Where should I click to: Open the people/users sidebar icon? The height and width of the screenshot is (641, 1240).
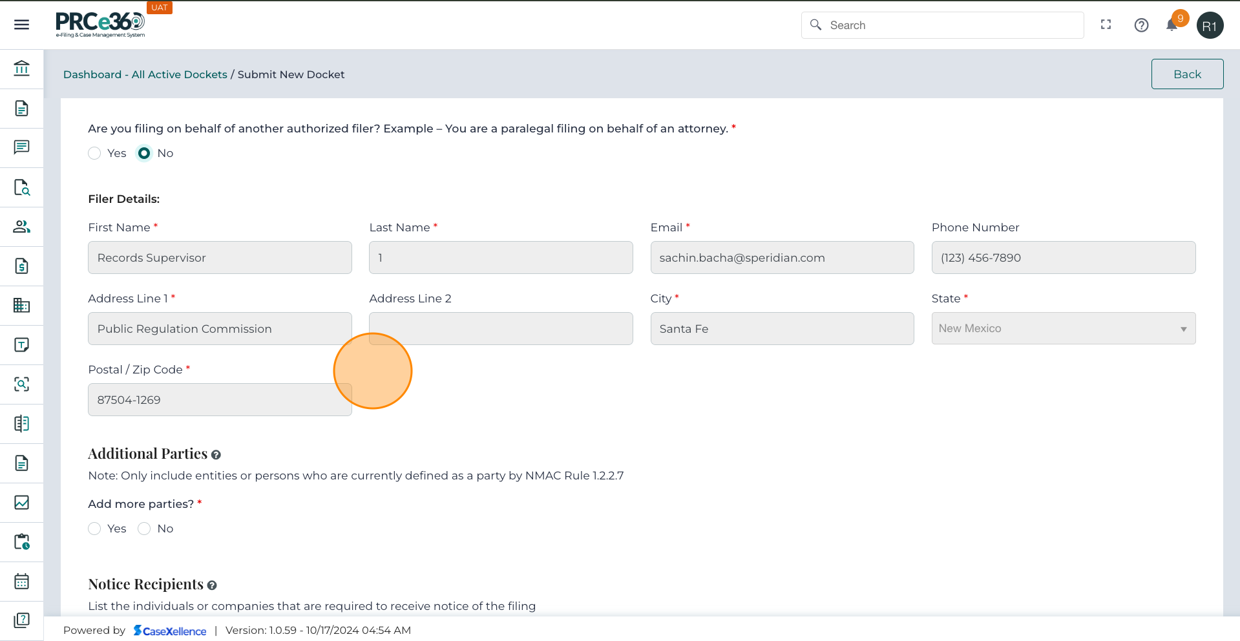coord(21,227)
